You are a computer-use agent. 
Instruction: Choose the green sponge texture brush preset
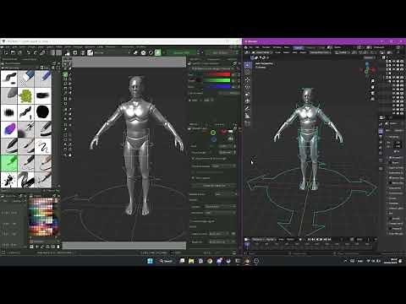tap(26, 95)
